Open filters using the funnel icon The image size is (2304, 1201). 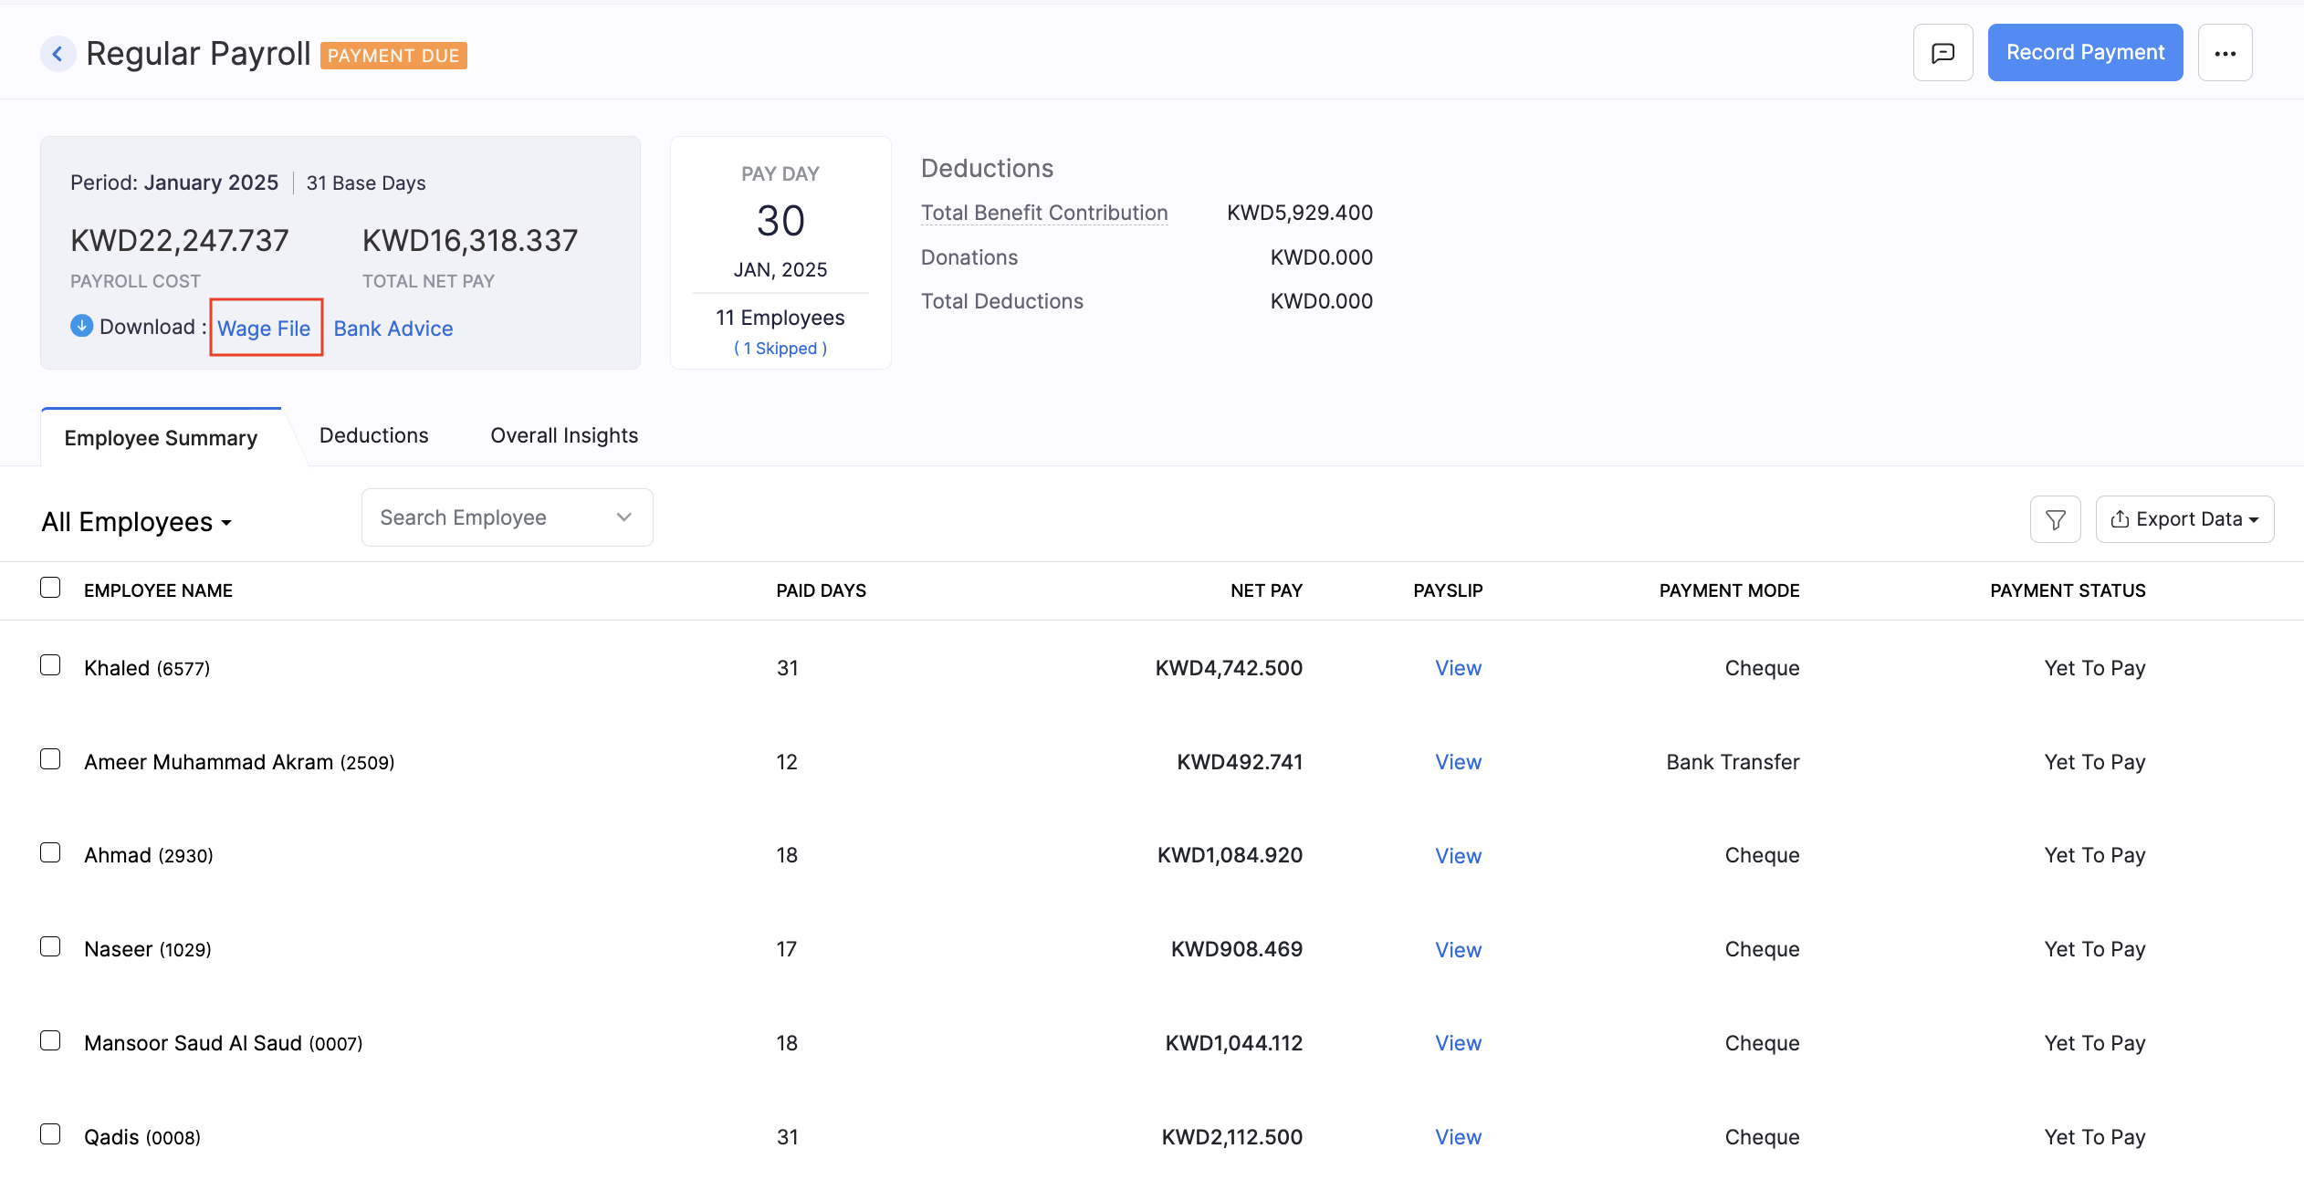[2055, 518]
